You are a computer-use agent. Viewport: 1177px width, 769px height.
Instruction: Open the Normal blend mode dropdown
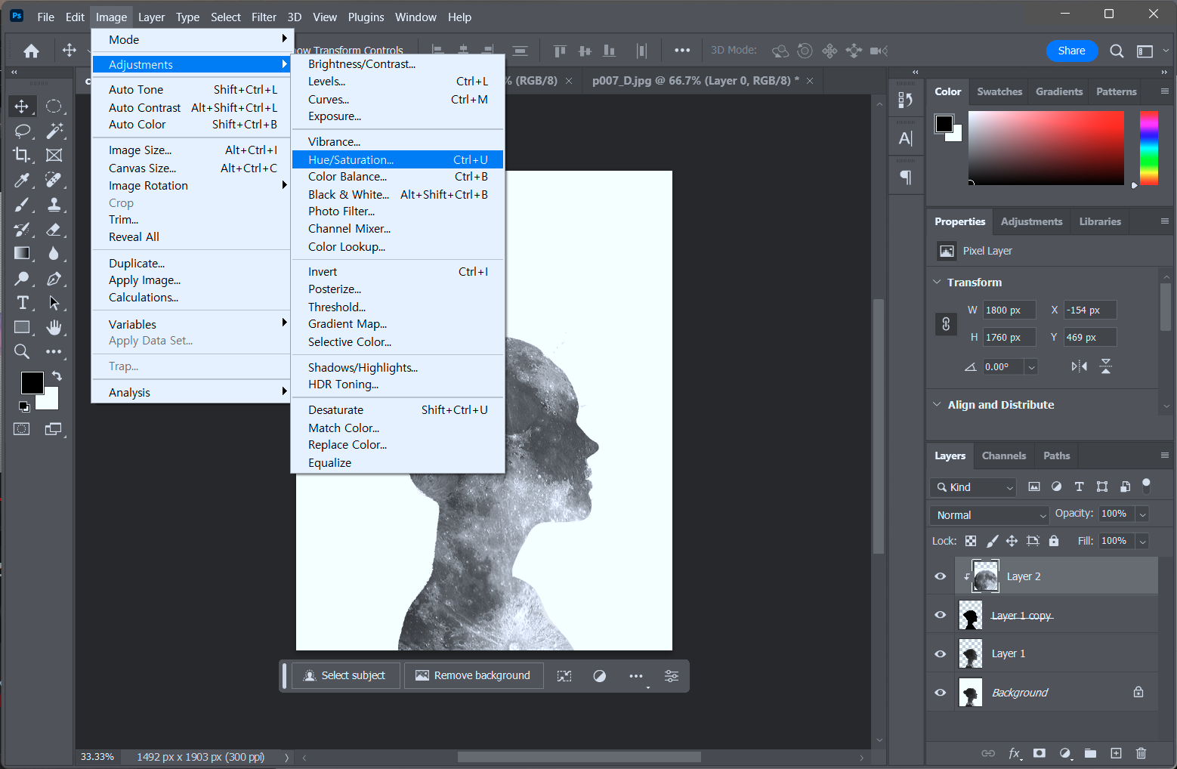(x=990, y=515)
